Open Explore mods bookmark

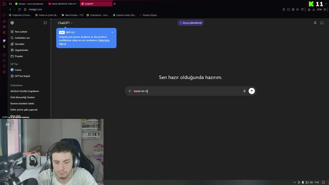click(124, 15)
